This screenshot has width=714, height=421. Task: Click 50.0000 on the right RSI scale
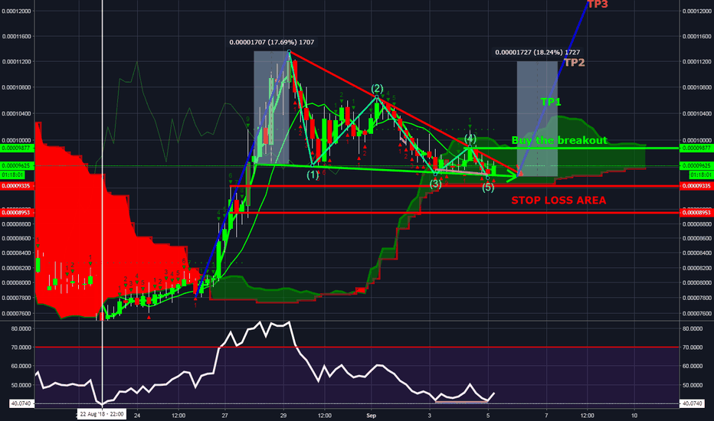click(x=692, y=385)
